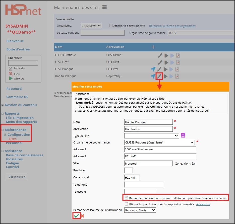
Task: Open the Type de site dropdown
Action: pos(151,136)
